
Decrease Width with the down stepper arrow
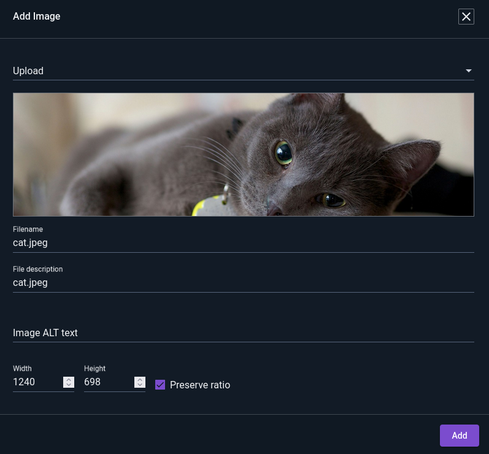point(69,385)
